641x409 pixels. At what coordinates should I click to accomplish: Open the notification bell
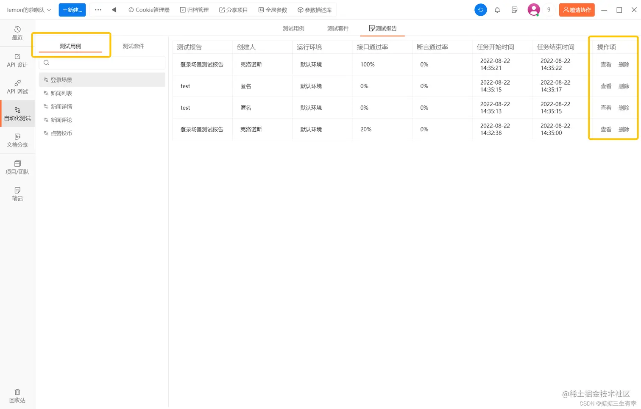point(497,10)
